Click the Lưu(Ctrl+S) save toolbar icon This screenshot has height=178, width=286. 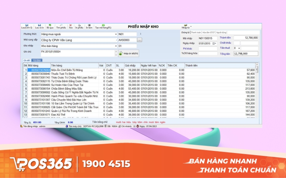pos(27,26)
